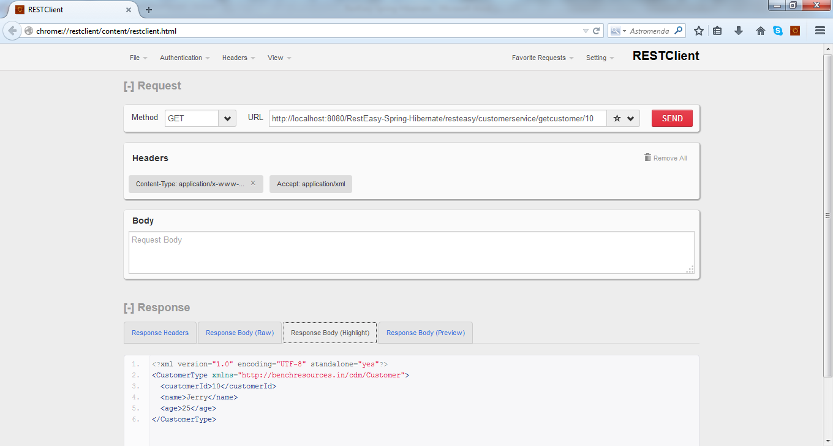The image size is (833, 446).
Task: Click the trash icon next to Remove All
Action: coord(647,157)
